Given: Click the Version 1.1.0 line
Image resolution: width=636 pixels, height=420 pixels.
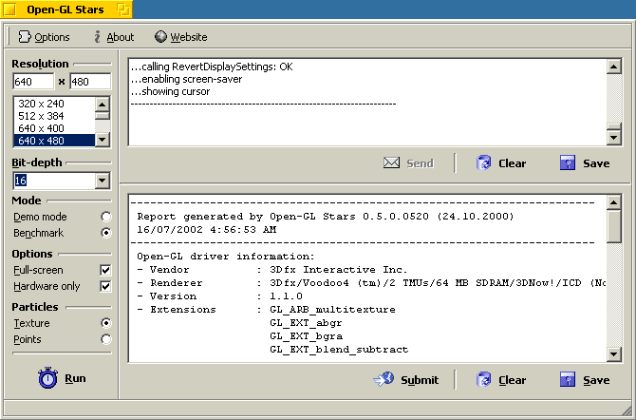Looking at the screenshot, I should click(219, 296).
